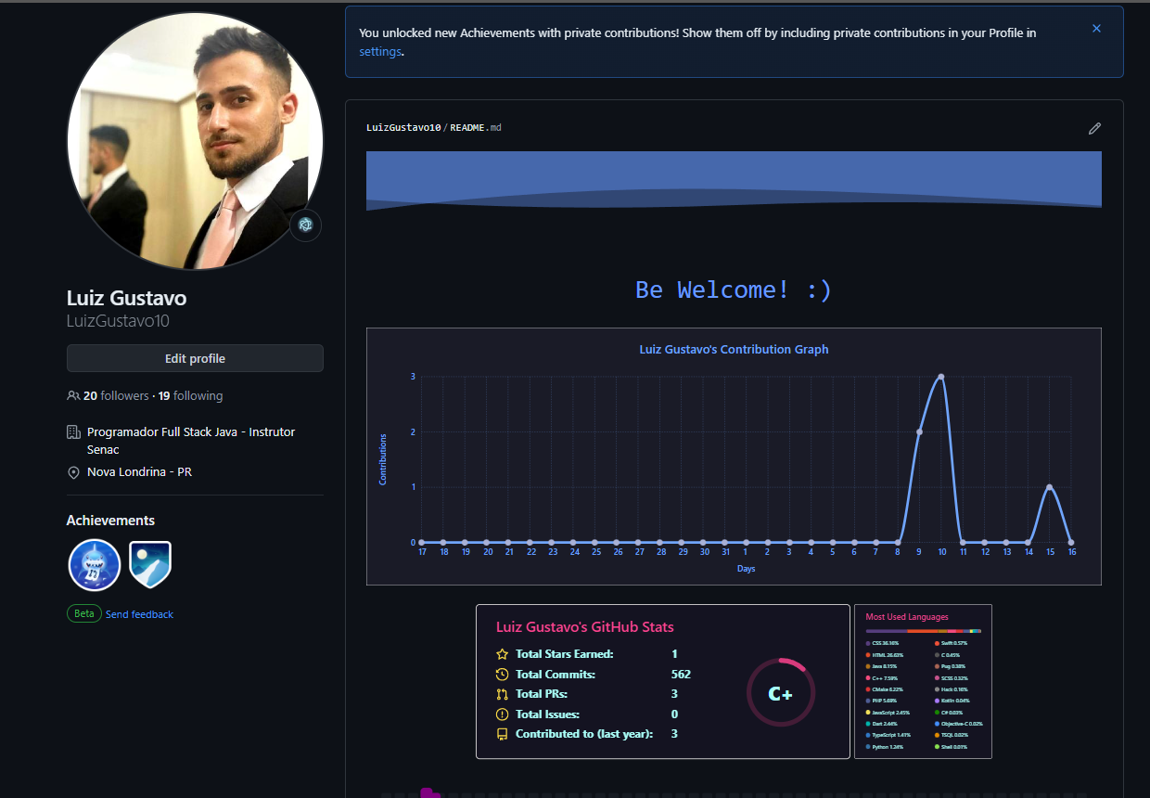Open the 20 followers list
The image size is (1150, 798).
(x=116, y=395)
